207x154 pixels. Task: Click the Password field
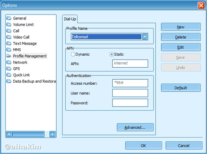click(130, 103)
